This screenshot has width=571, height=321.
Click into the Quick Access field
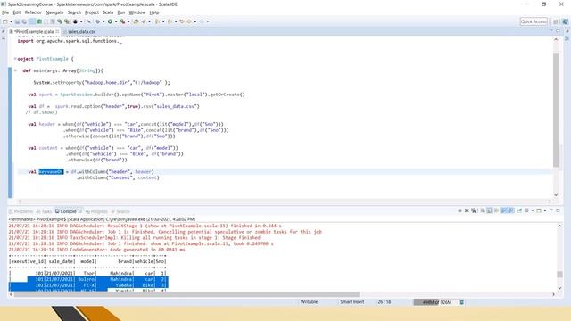534,21
